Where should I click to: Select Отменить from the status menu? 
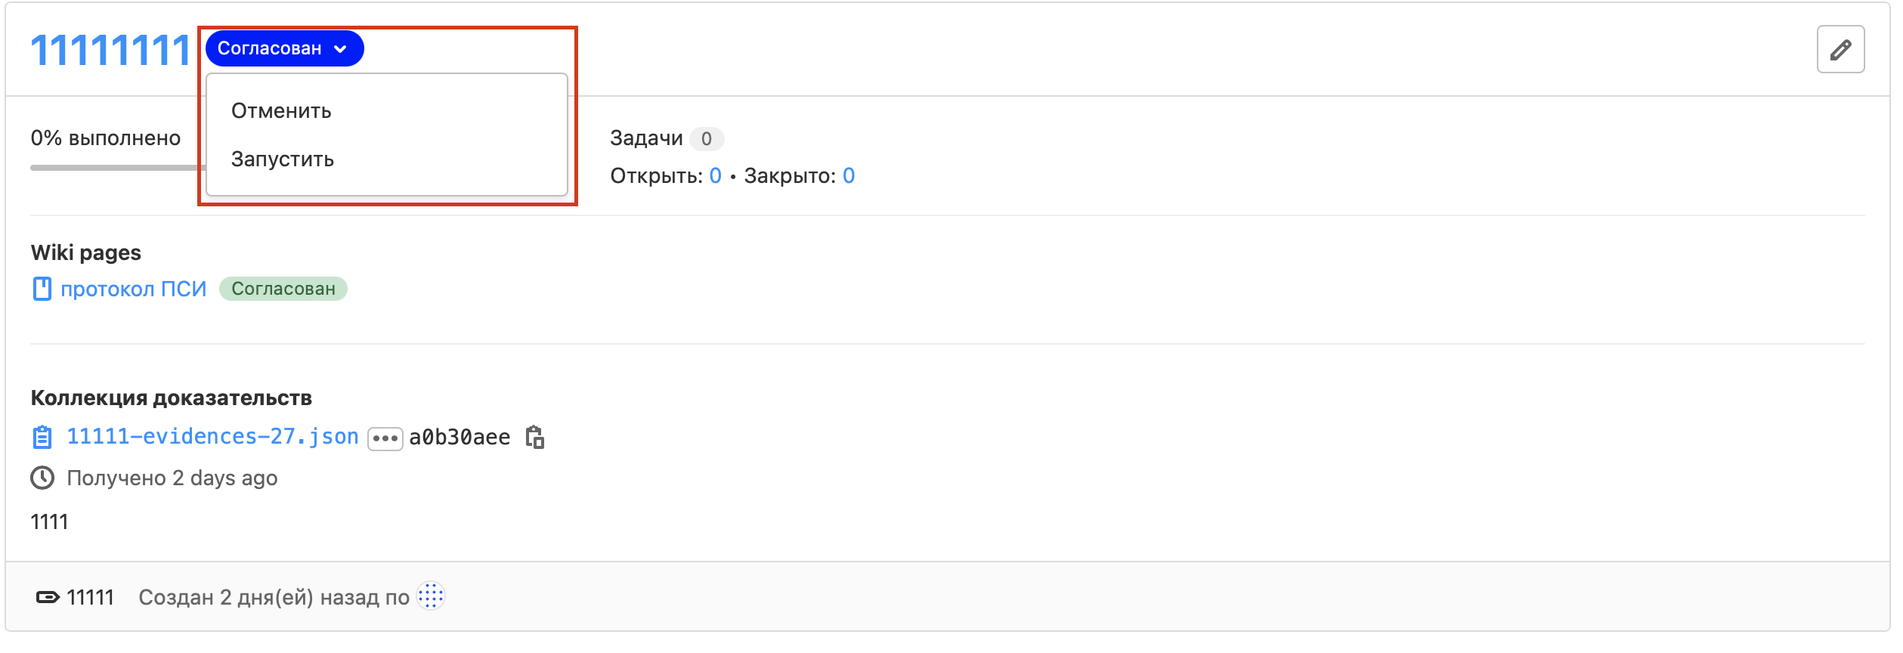tap(281, 111)
